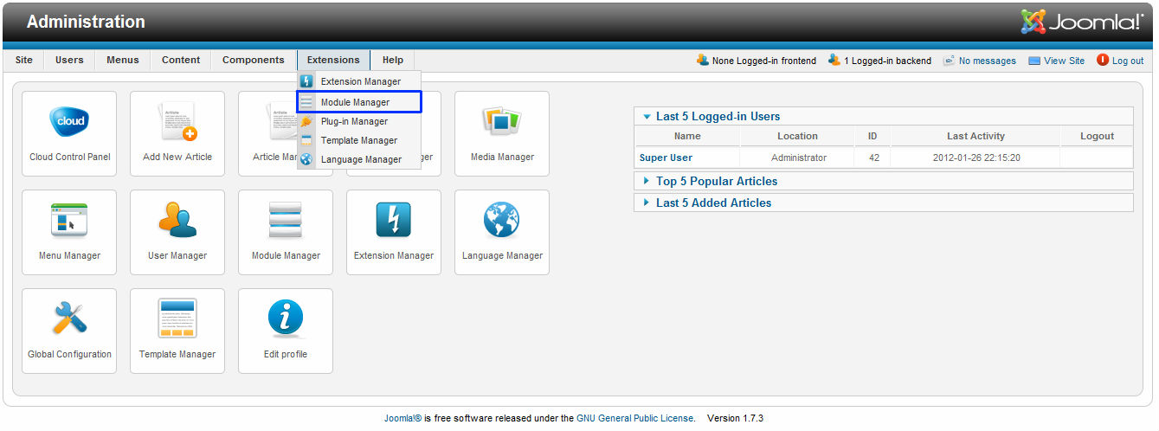This screenshot has width=1159, height=431.
Task: Click the user ID 42 cell
Action: click(x=872, y=158)
